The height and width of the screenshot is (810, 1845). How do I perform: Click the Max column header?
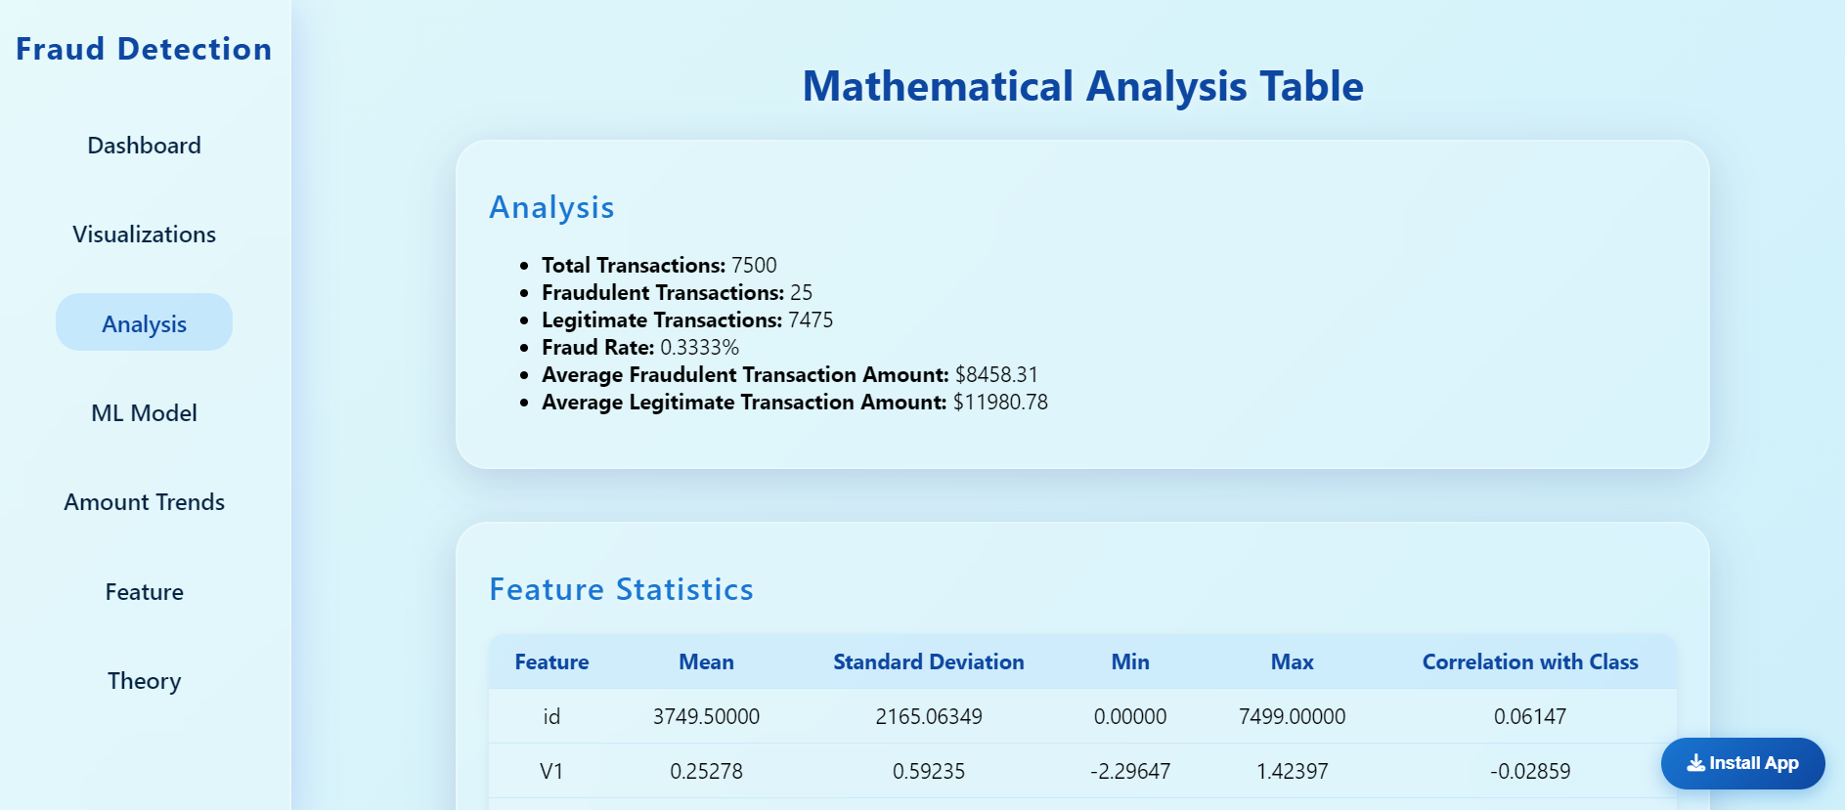coord(1292,661)
